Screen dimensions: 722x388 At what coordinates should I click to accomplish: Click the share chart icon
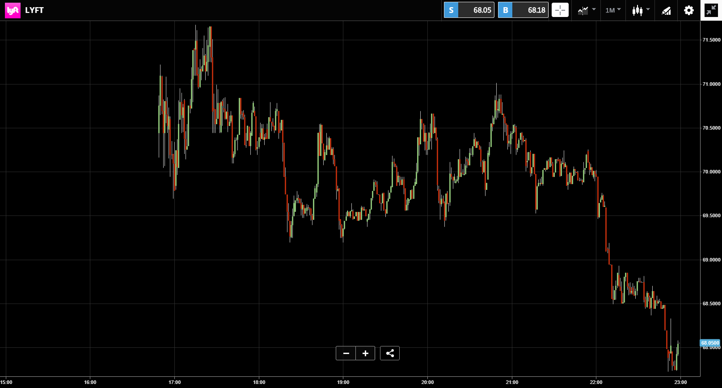(x=390, y=353)
